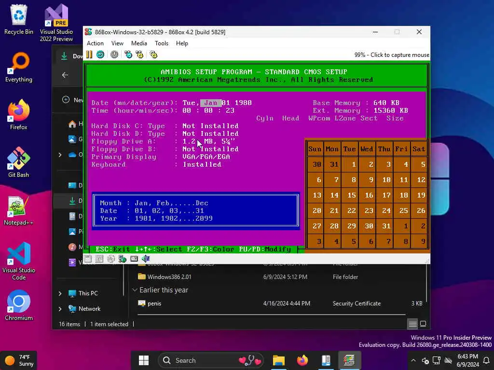Select the Visual Studio Code desktop shortcut

[x=19, y=261]
